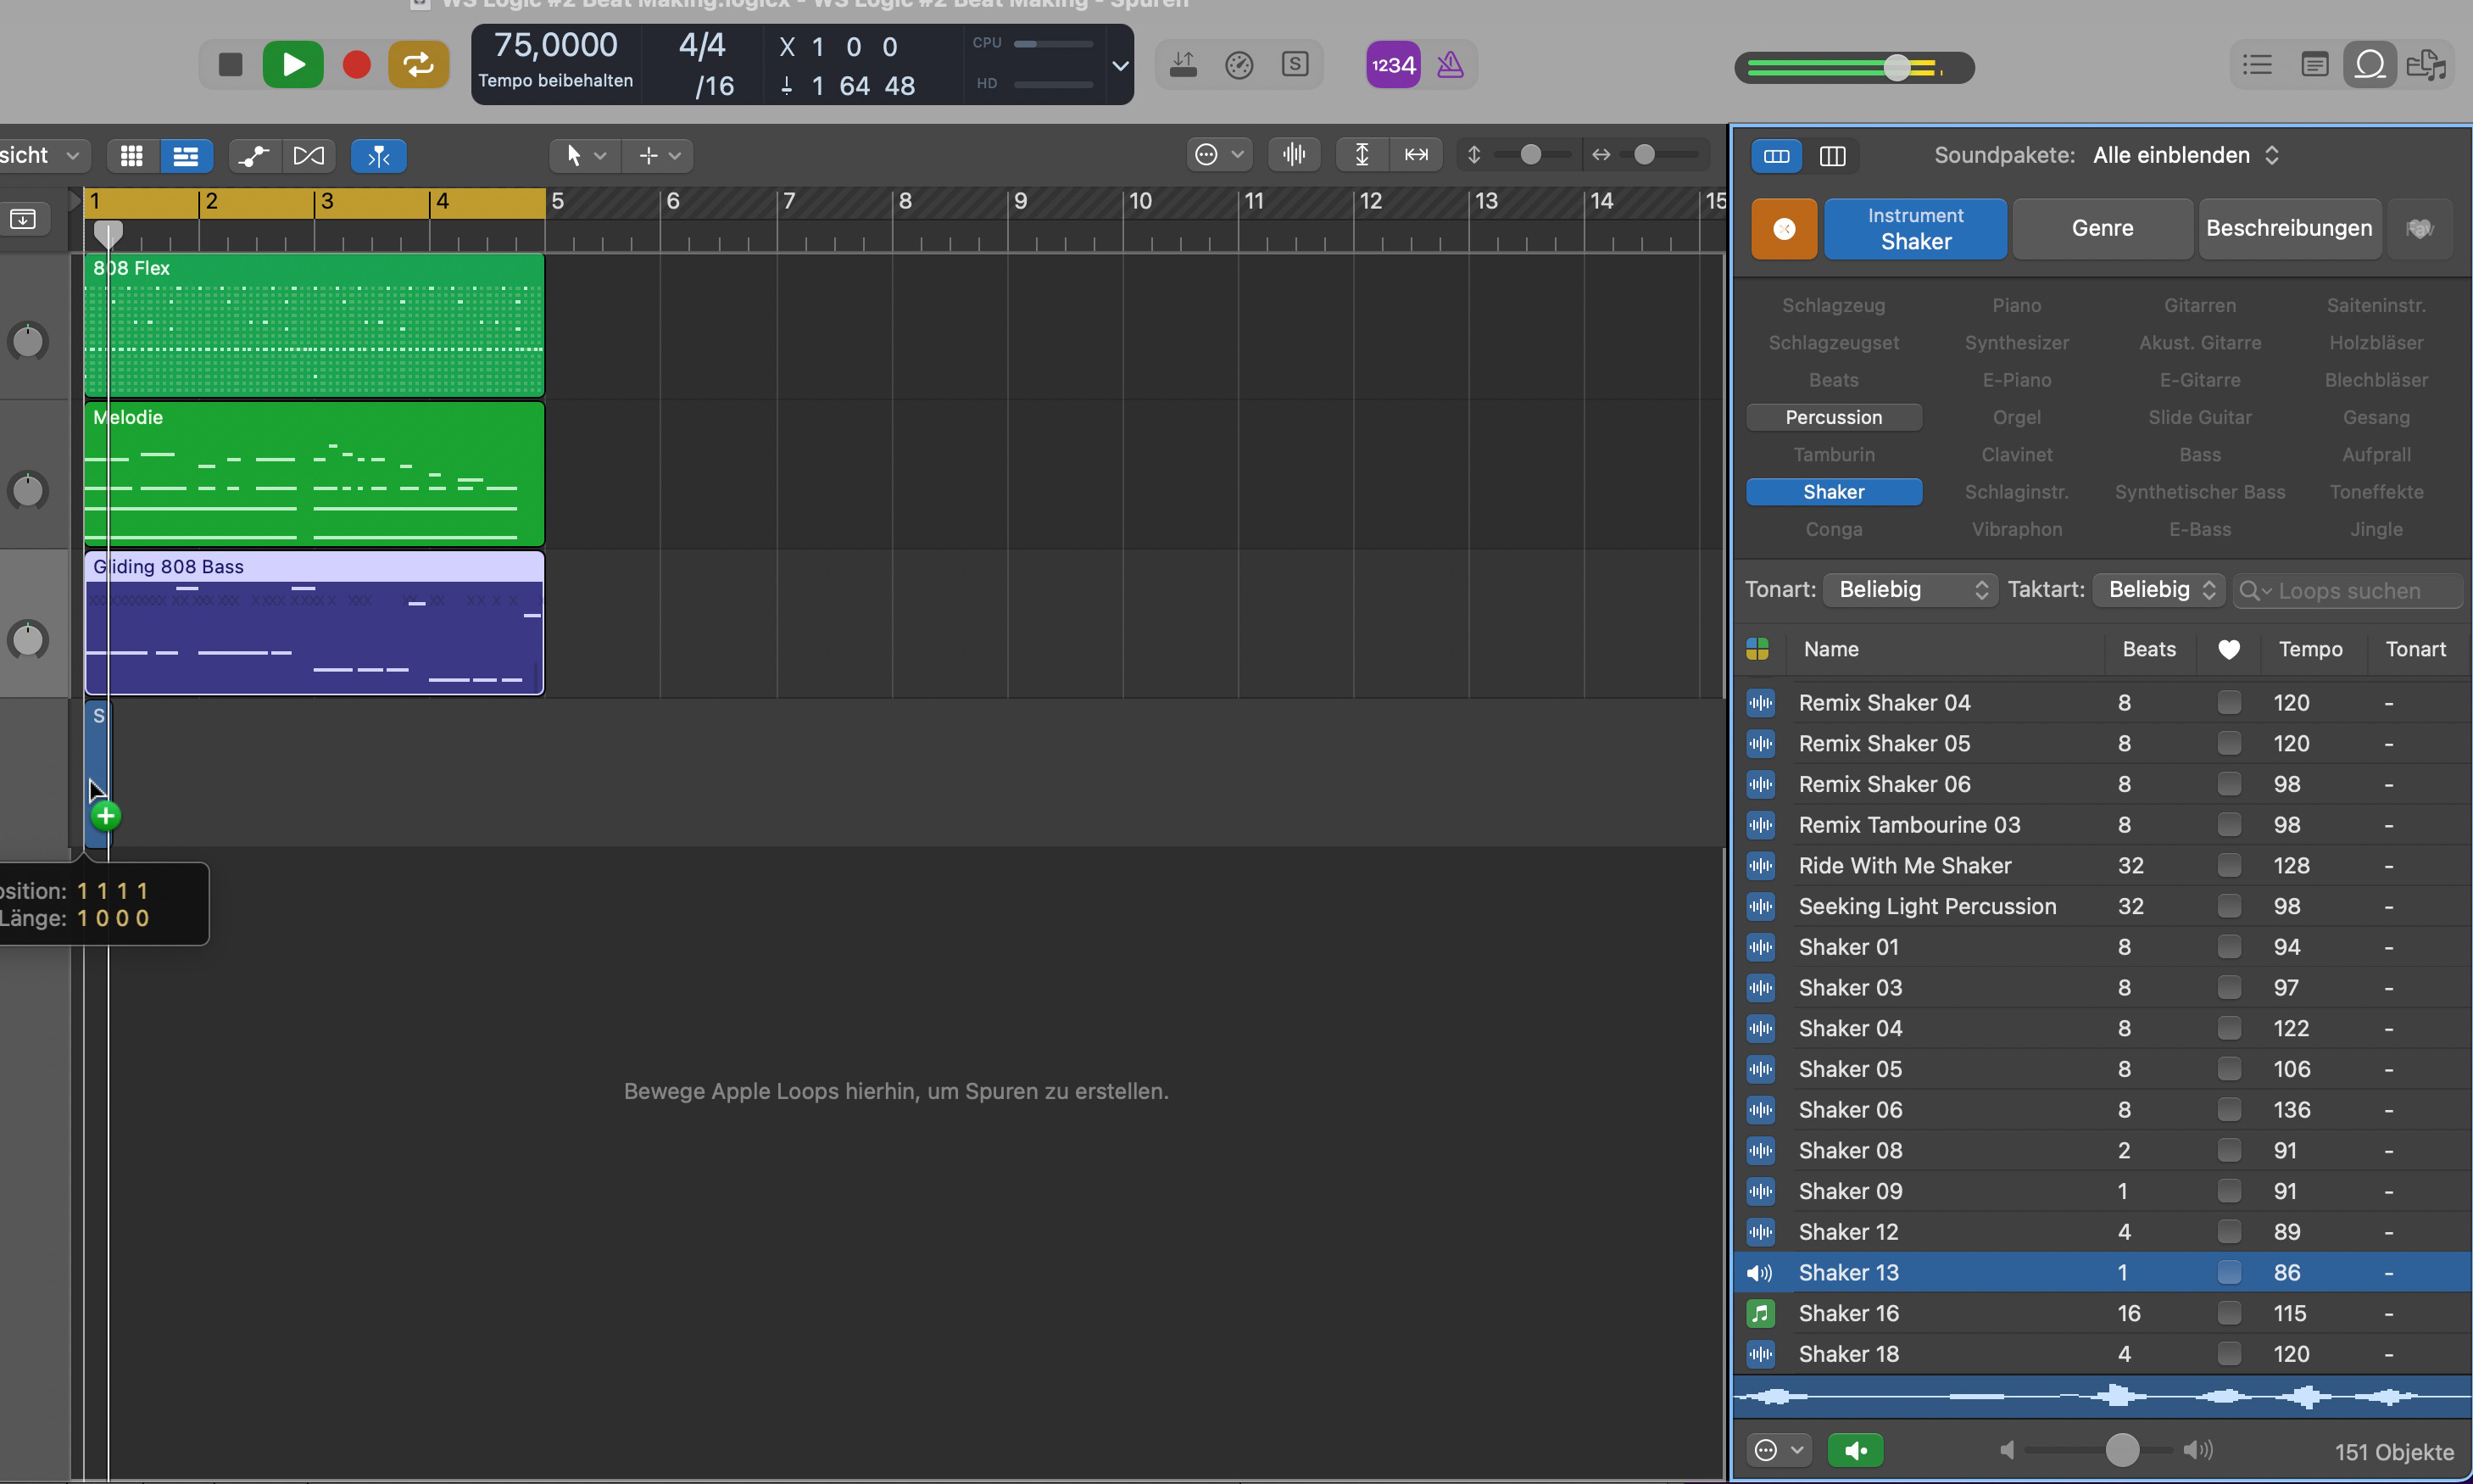Image resolution: width=2473 pixels, height=1484 pixels.
Task: Sort loops by Tempo column header
Action: (x=2310, y=649)
